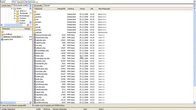Collapse the Jürgen tree node
The height and width of the screenshot is (110, 196).
point(12,9)
